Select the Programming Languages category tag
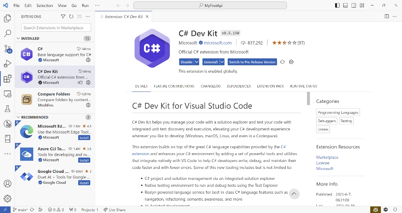 click(338, 112)
